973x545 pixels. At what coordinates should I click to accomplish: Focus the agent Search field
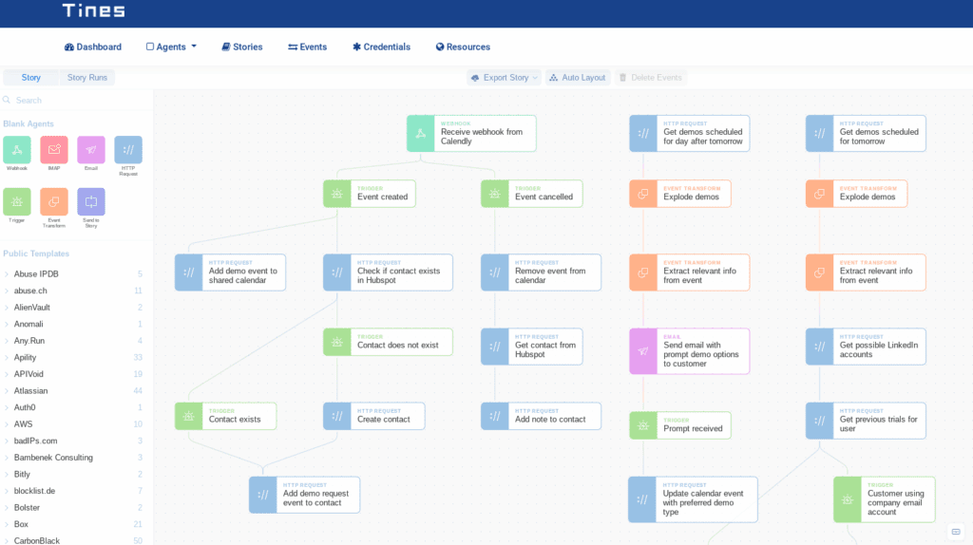(x=76, y=100)
